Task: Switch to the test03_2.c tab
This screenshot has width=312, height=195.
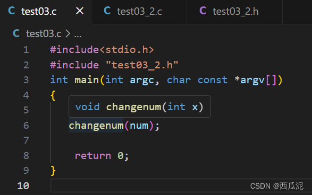Action: (139, 12)
